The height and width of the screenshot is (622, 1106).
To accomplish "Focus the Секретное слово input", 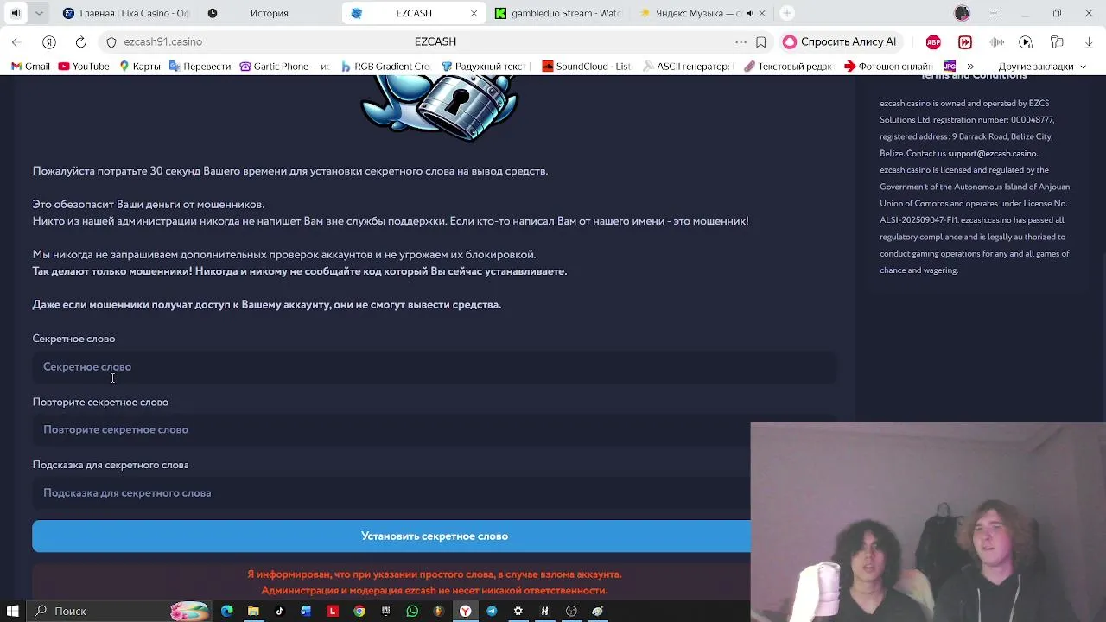I will coord(434,367).
